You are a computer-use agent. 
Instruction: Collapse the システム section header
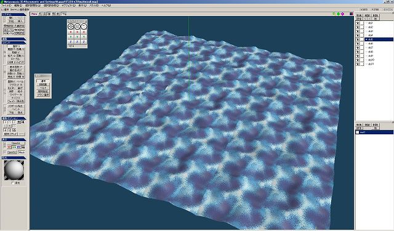14,15
